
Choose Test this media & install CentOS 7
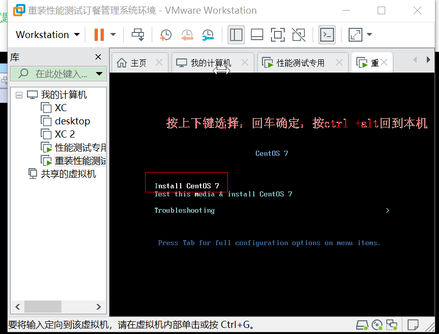pyautogui.click(x=223, y=194)
